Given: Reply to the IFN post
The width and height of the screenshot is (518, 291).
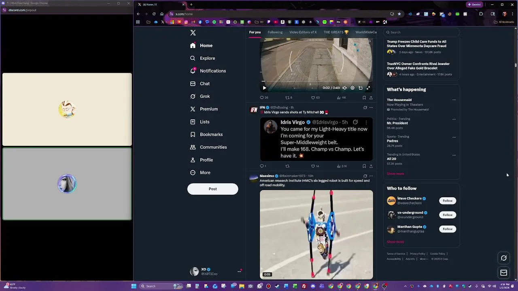Looking at the screenshot, I should [263, 166].
